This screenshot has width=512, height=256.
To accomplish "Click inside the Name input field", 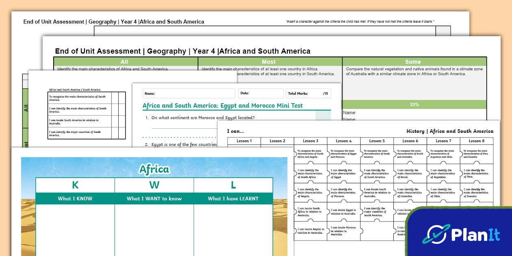I will click(188, 93).
